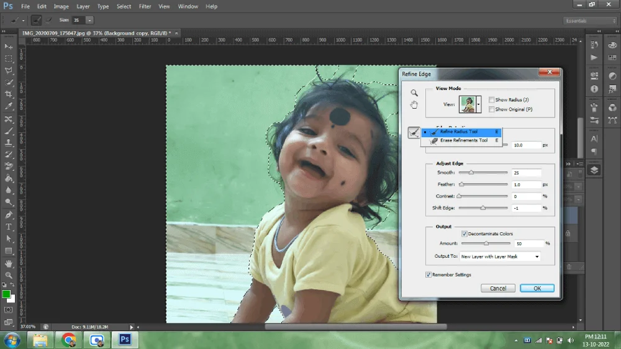The height and width of the screenshot is (349, 621).
Task: Click the Decontaminate Amount slider handle
Action: pos(486,243)
